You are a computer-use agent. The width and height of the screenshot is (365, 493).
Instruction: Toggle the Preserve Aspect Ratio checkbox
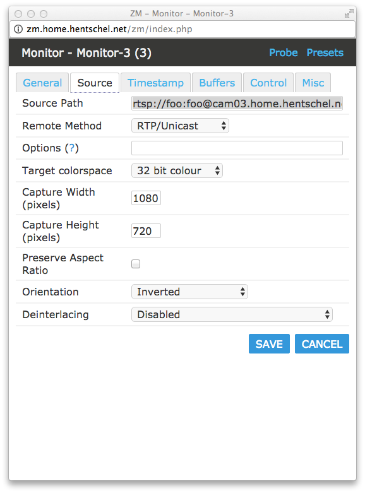pos(136,264)
